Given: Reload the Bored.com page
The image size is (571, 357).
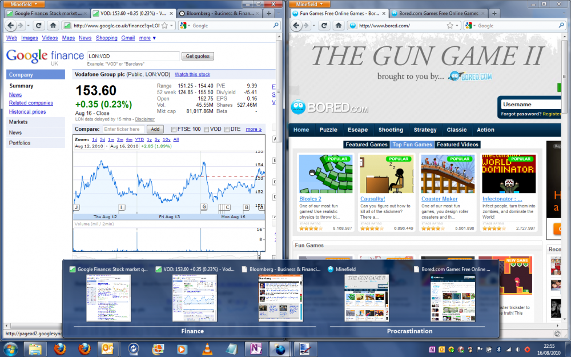Looking at the screenshot, I should pyautogui.click(x=324, y=26).
